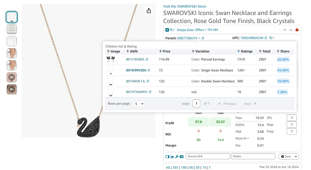Click the Source link input field
The width and height of the screenshot is (311, 170).
tap(208, 156)
